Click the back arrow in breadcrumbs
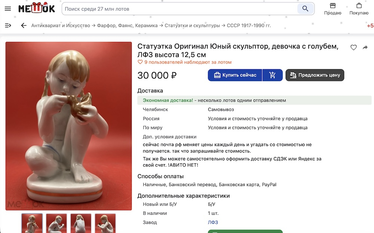The image size is (374, 233). pyautogui.click(x=24, y=25)
